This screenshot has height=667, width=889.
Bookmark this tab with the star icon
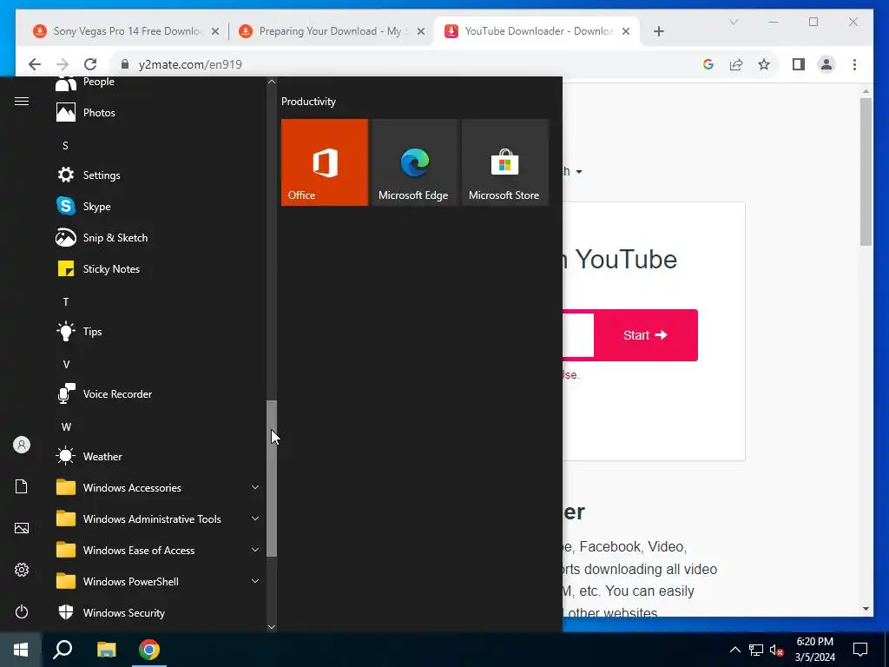(x=764, y=64)
